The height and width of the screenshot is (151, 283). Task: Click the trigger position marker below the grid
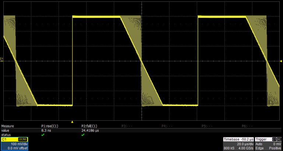tap(72, 122)
